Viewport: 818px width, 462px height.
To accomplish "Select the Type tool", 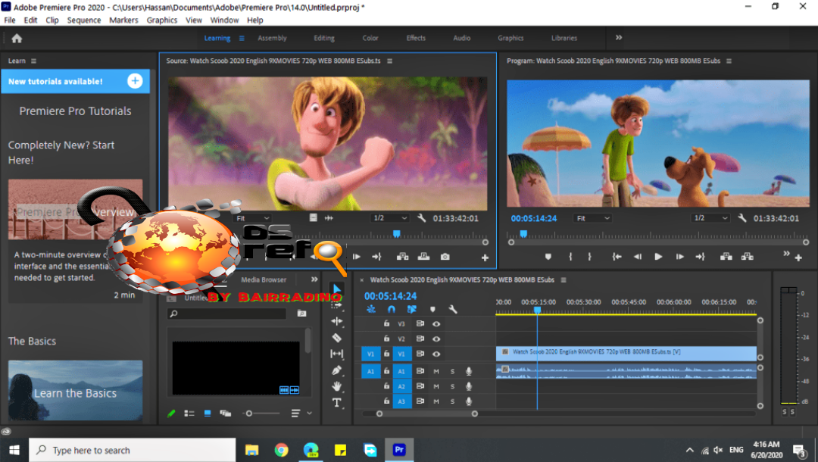I will point(337,403).
